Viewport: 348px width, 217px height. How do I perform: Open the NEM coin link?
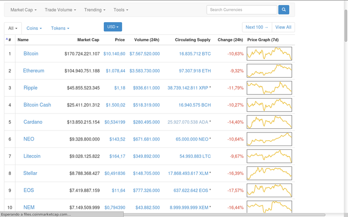pyautogui.click(x=29, y=207)
